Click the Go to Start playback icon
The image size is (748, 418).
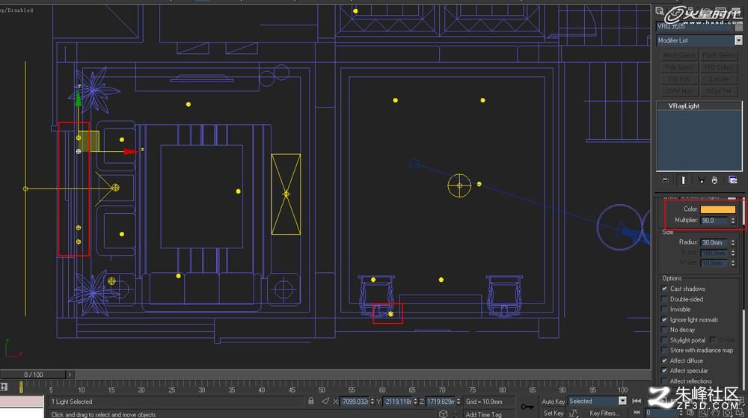click(637, 402)
